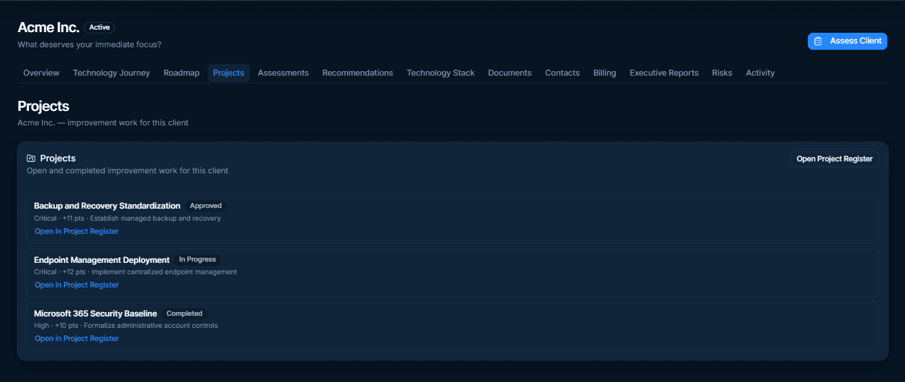905x382 pixels.
Task: Click the Microsoft 365 Security Baseline title
Action: coord(95,313)
